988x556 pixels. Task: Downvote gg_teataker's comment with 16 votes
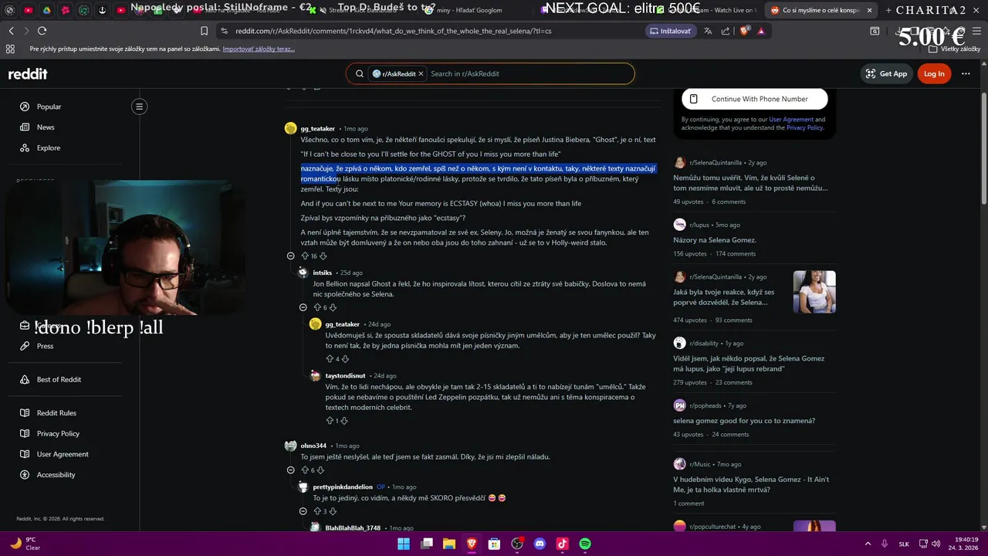[x=323, y=256]
